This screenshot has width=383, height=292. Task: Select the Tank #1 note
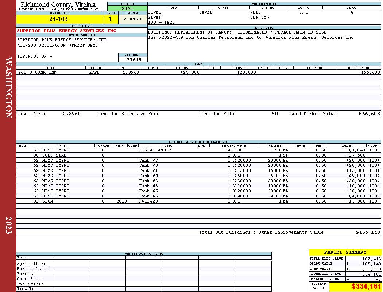click(148, 170)
